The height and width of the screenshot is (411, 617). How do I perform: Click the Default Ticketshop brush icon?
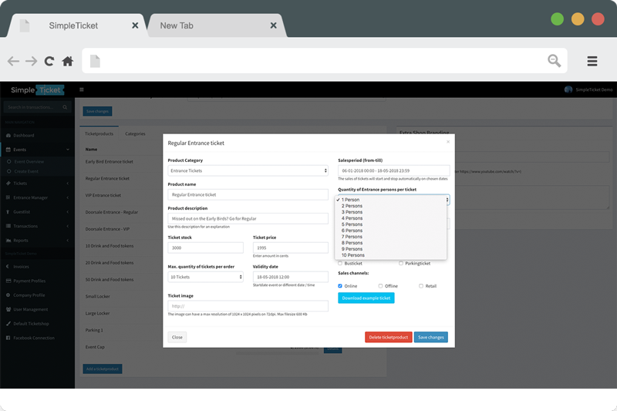coord(8,324)
